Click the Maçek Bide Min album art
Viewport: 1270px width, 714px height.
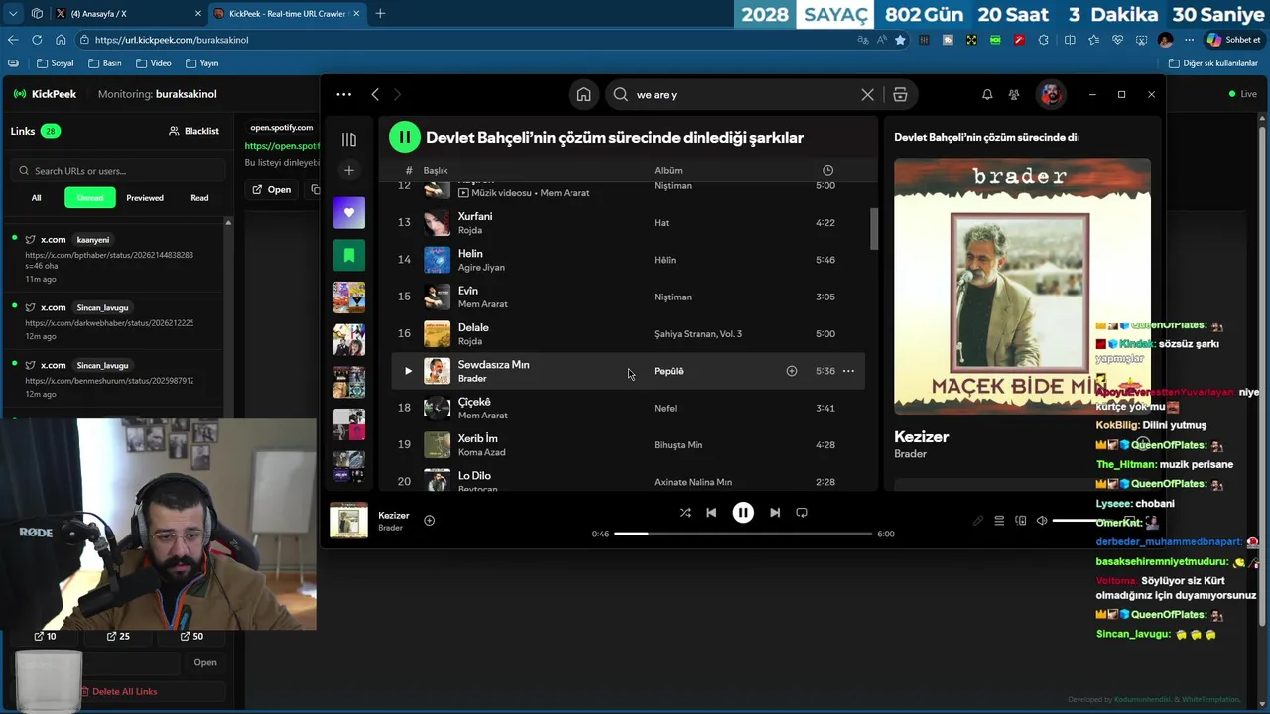1022,286
